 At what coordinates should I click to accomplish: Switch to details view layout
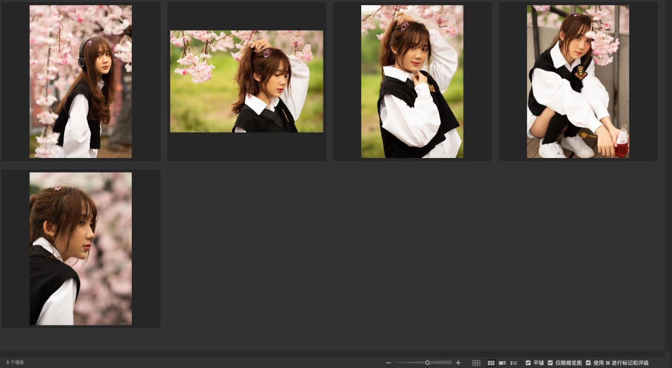(502, 363)
